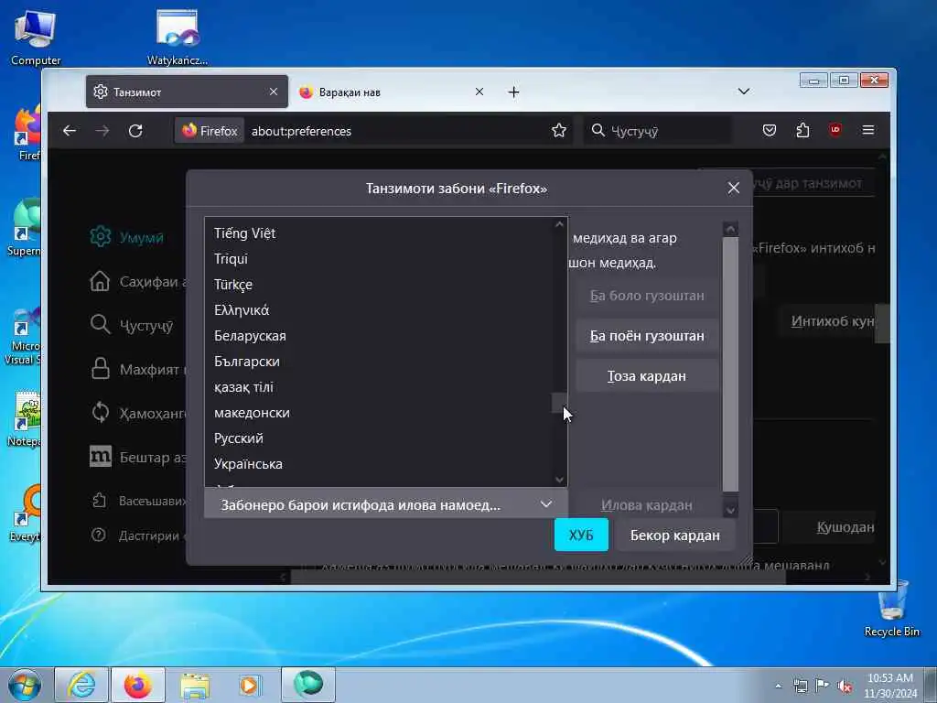Screen dimensions: 937x703
Task: Click the Ҷустуҷӯ search box in toolbar
Action: pyautogui.click(x=657, y=131)
